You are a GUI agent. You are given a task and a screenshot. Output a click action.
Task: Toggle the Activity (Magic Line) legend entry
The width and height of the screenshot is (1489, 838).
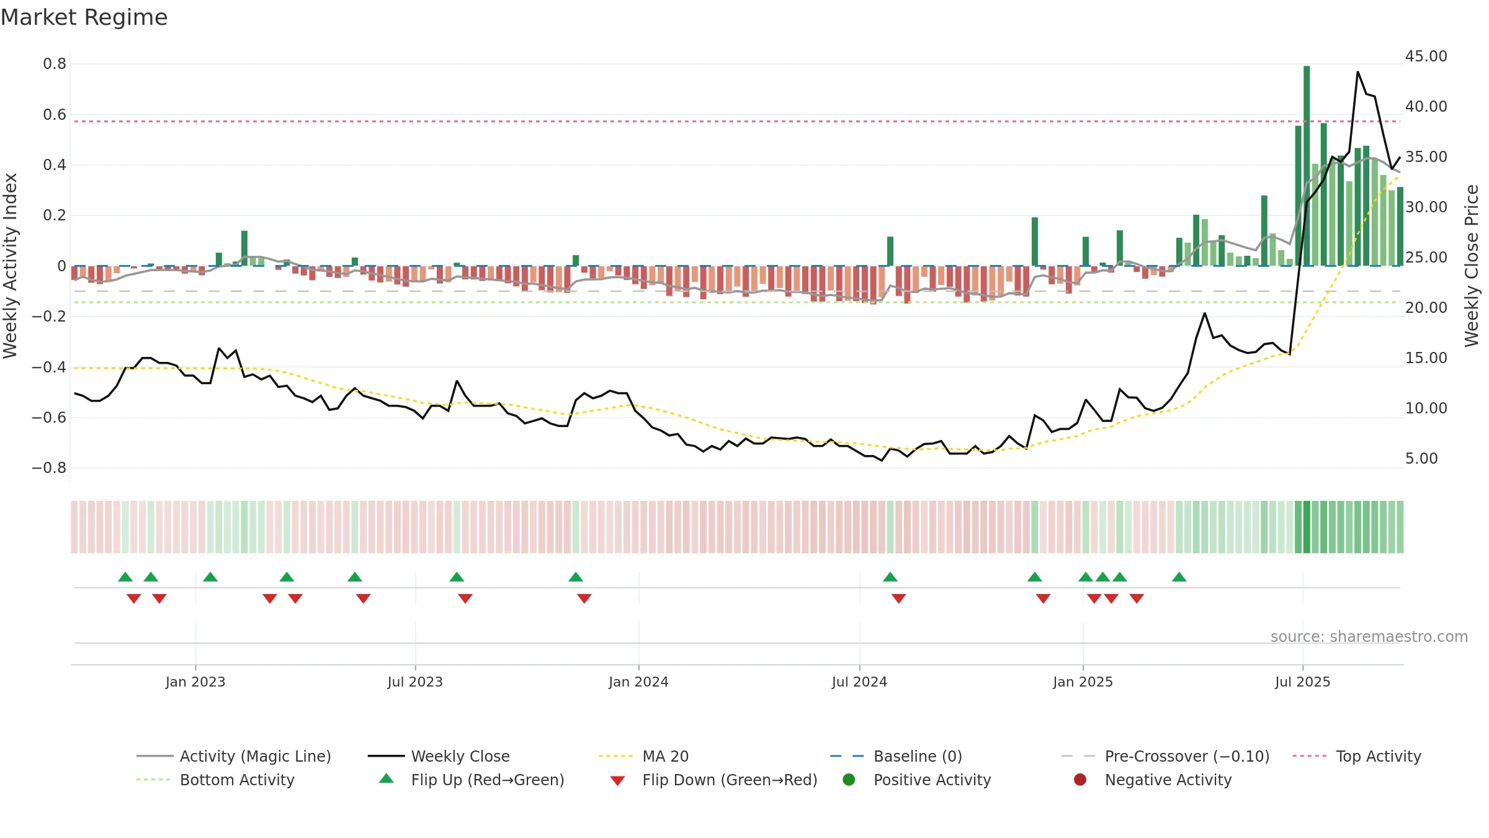234,756
